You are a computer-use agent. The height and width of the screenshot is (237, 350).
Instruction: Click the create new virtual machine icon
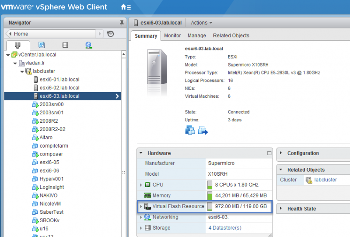coord(190,130)
